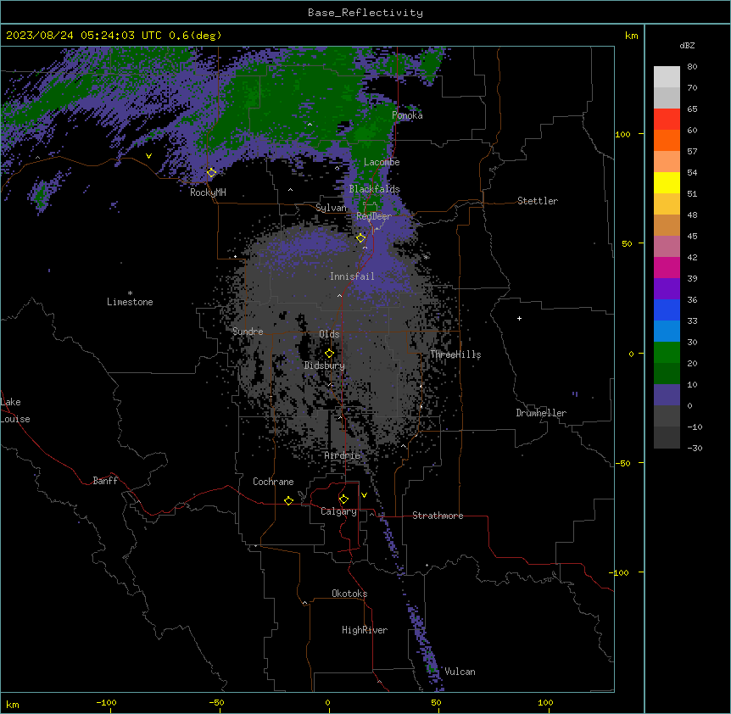The height and width of the screenshot is (714, 731).
Task: Click the yellow diamond radar marker near Olds
Action: (329, 354)
